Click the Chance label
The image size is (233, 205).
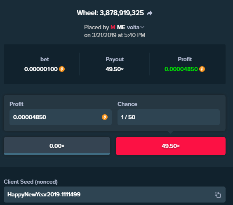click(127, 104)
